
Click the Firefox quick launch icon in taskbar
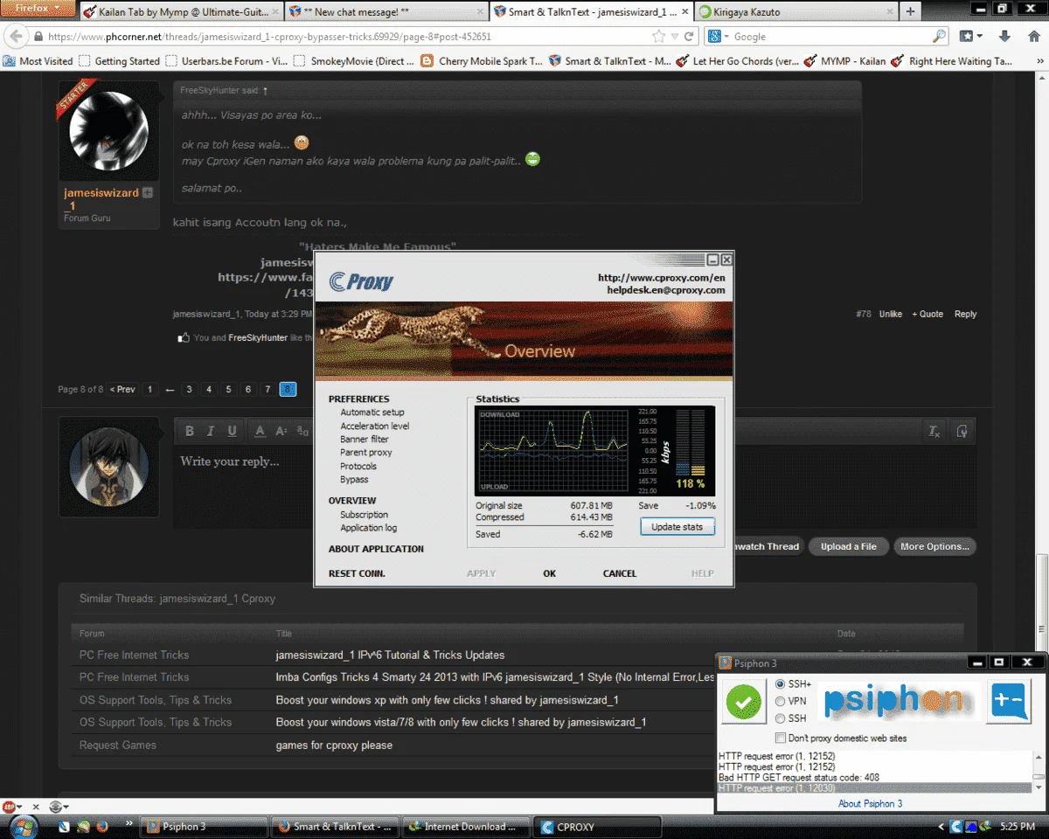point(101,826)
